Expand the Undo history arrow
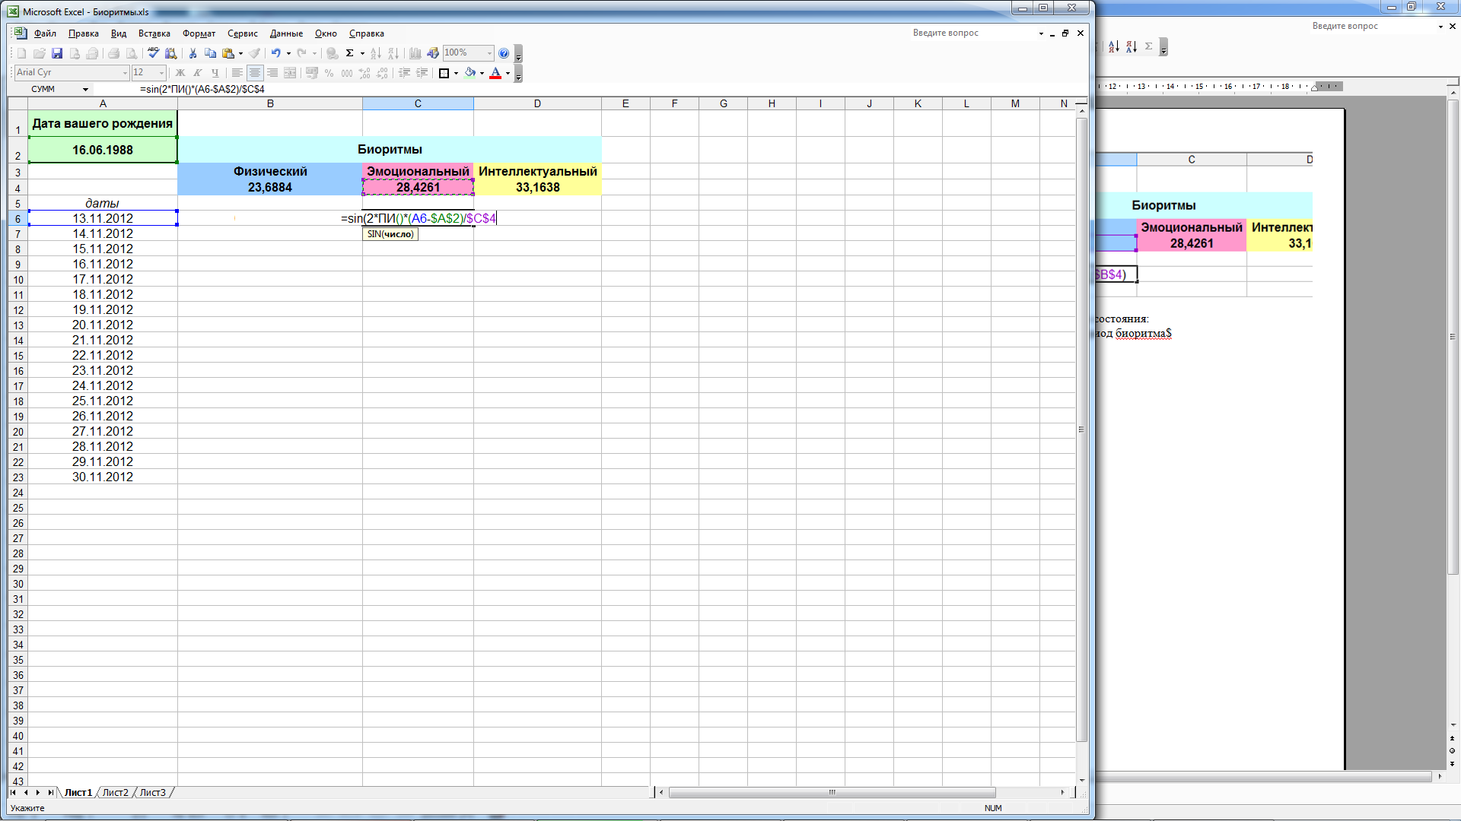Screen dimensions: 1461x821 [288, 53]
